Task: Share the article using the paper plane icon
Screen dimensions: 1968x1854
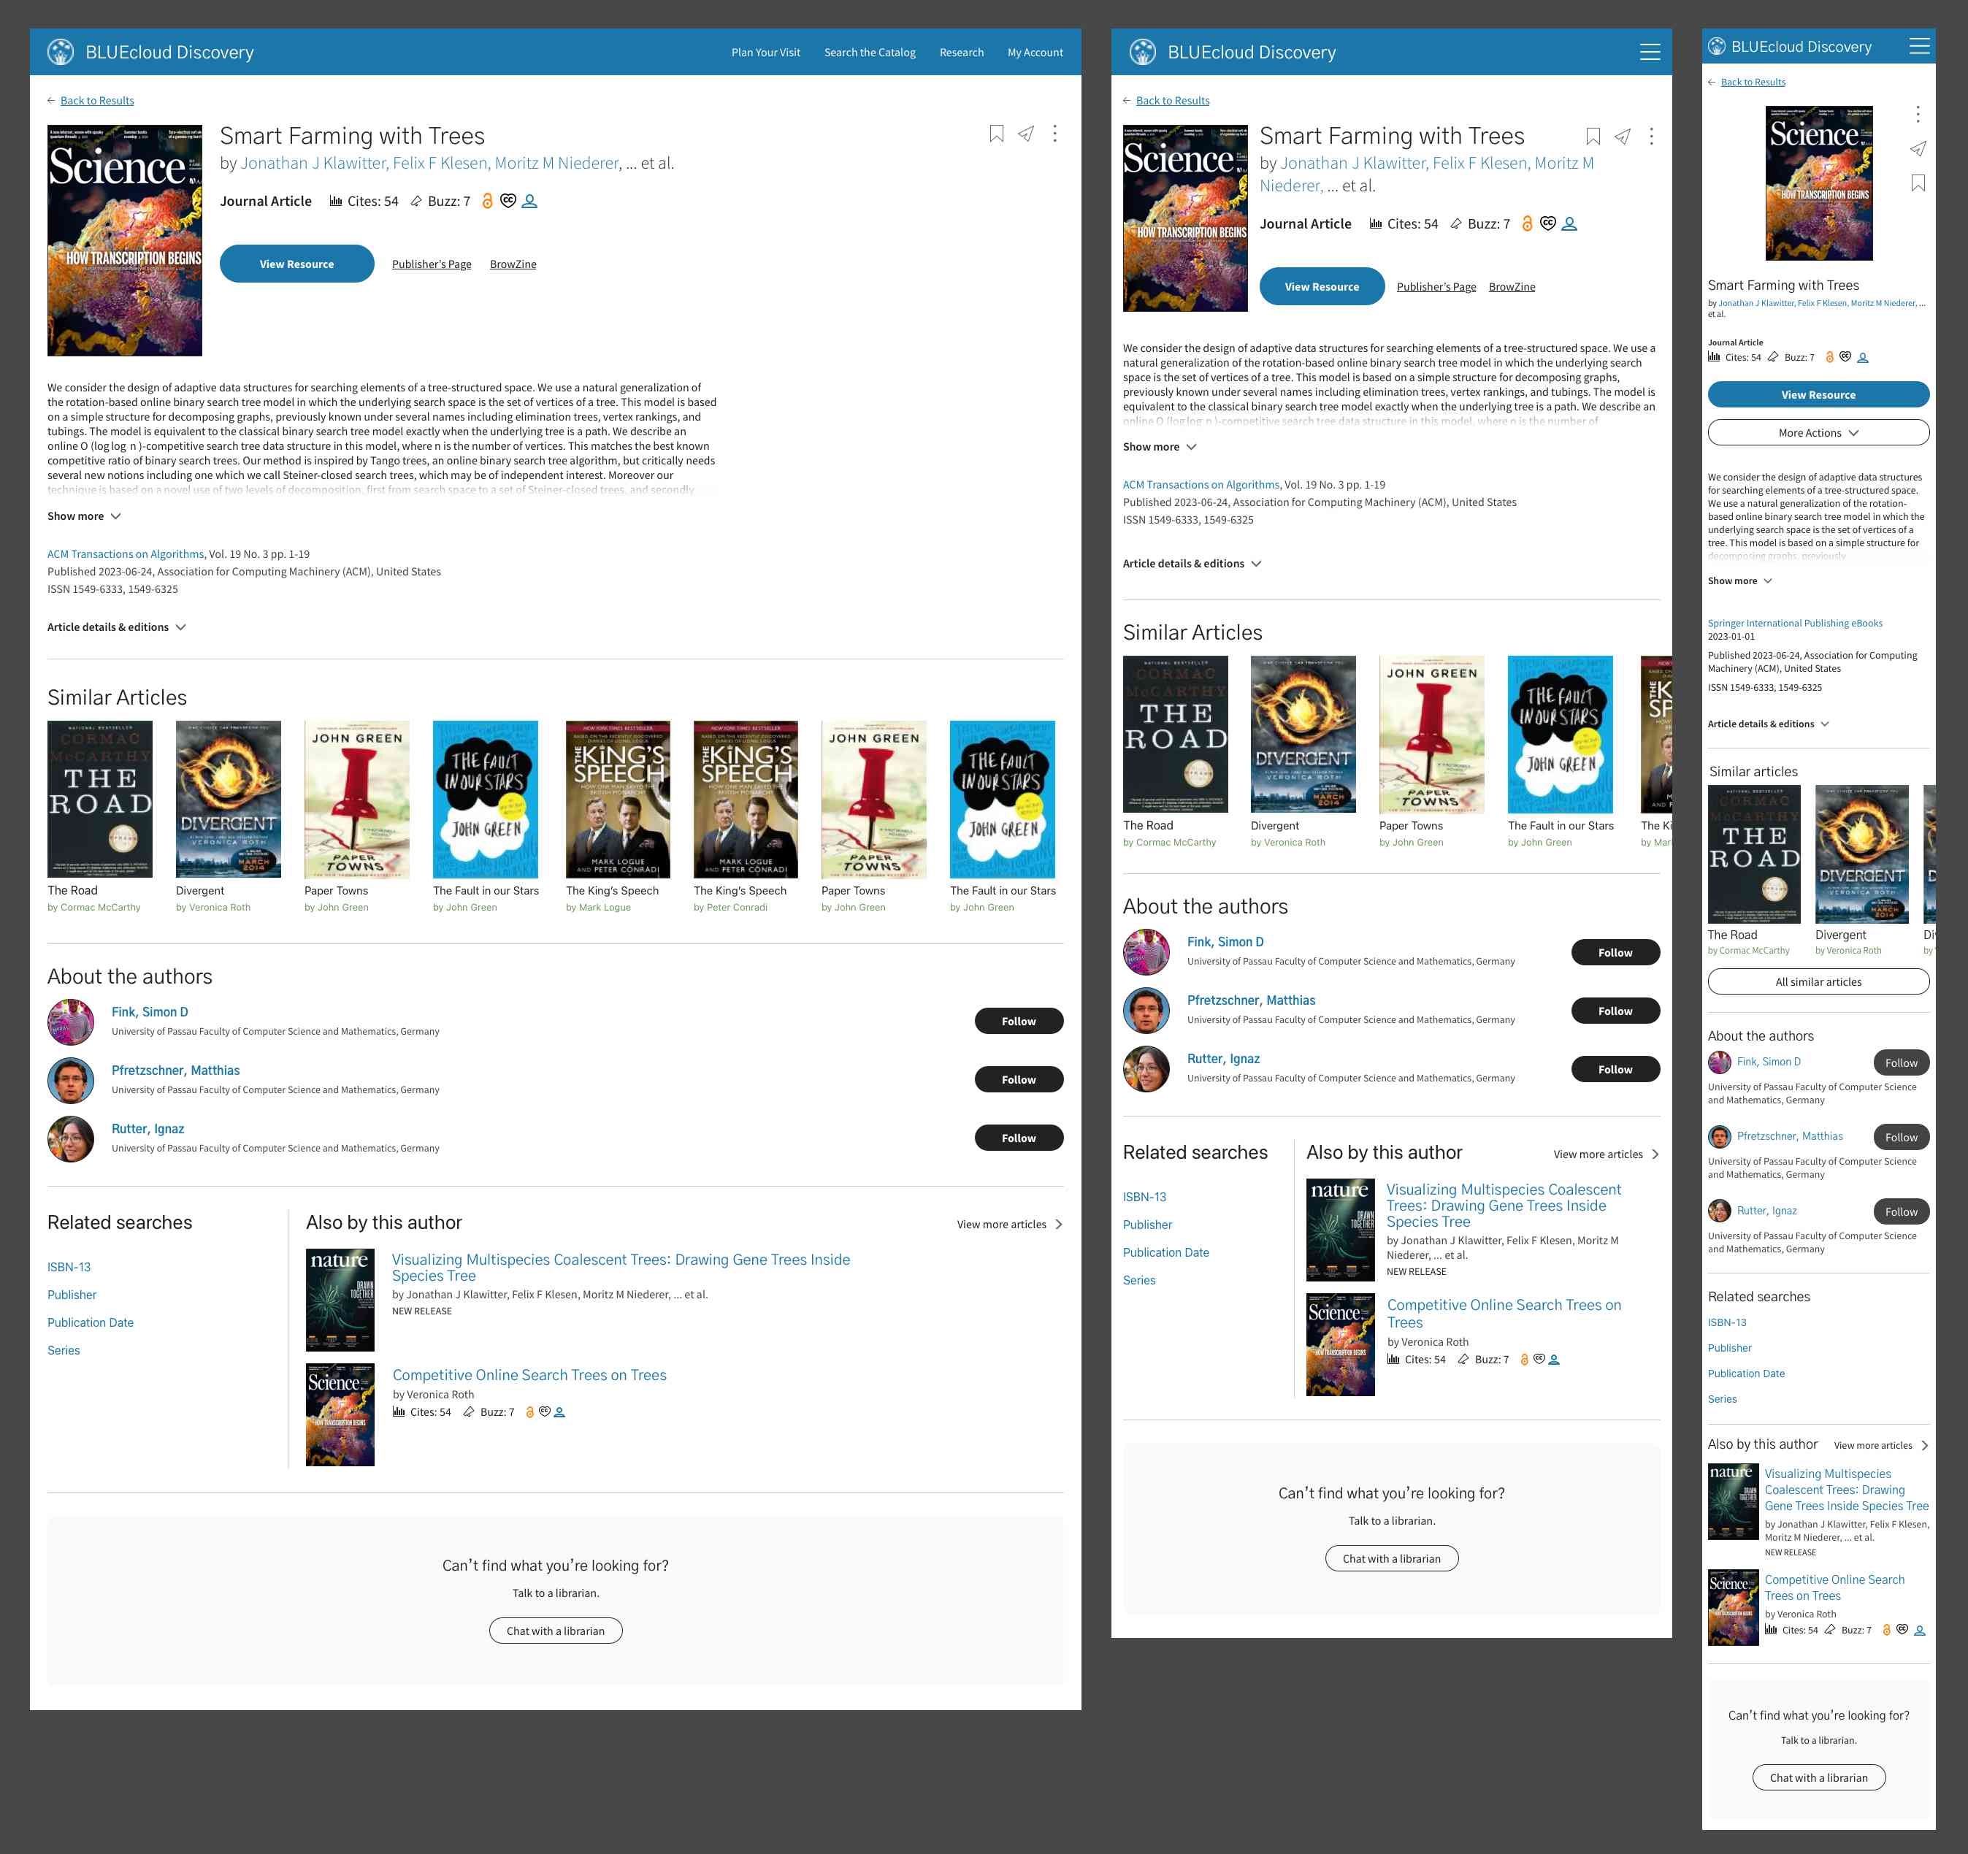Action: (1025, 134)
